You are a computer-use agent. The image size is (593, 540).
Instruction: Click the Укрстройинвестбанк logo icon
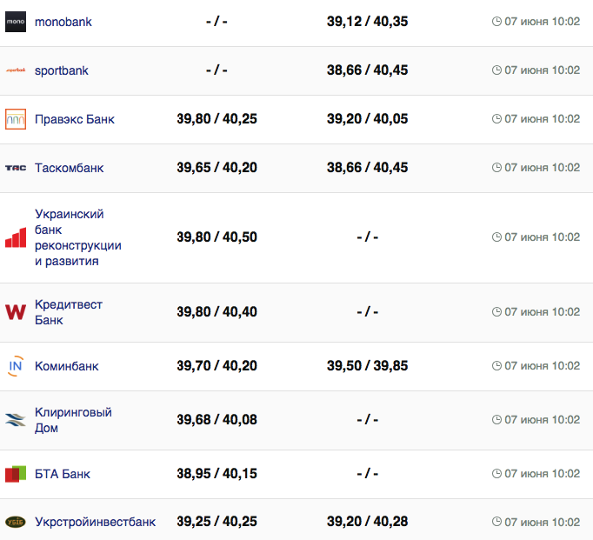[x=16, y=522]
